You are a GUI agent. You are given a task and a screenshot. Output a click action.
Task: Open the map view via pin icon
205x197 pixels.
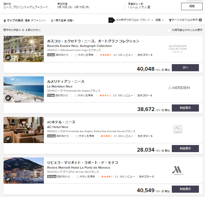pyautogui.click(x=5, y=21)
